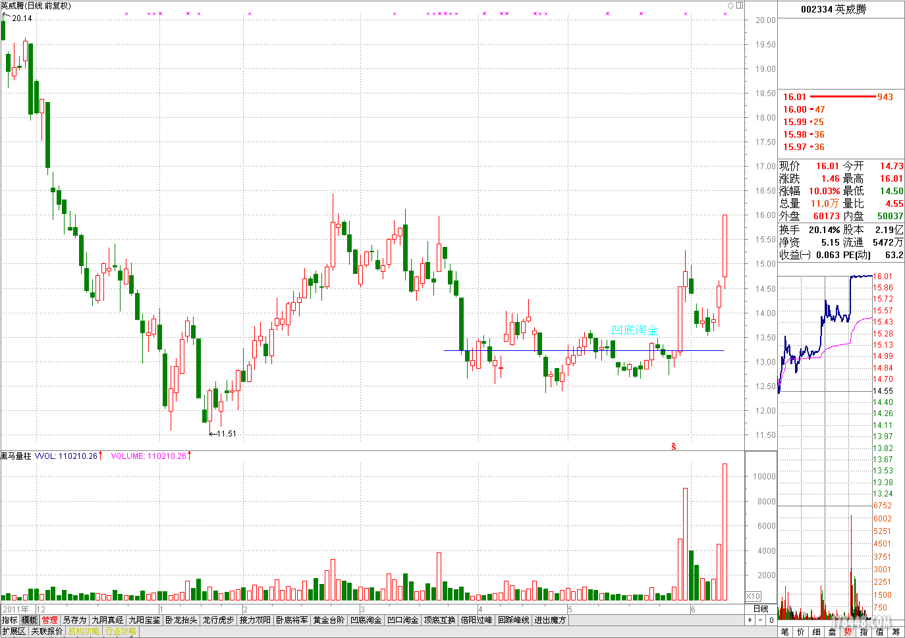This screenshot has height=638, width=905.
Task: Open the 指 index tab
Action: (864, 632)
